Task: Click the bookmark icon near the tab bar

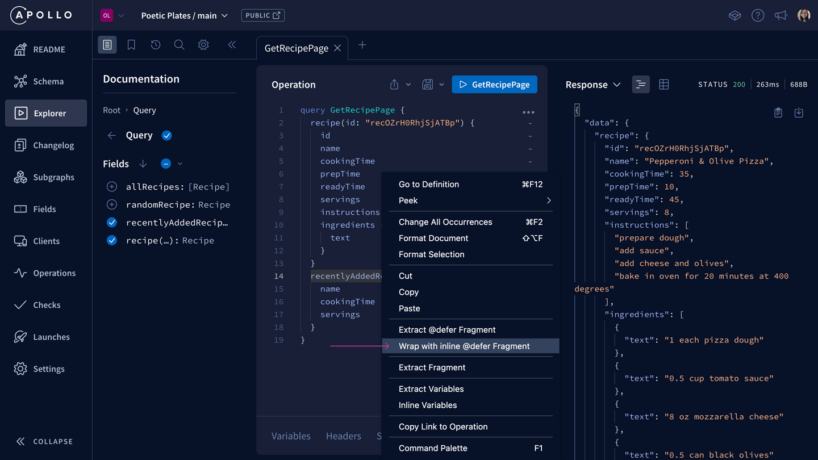Action: pos(131,44)
